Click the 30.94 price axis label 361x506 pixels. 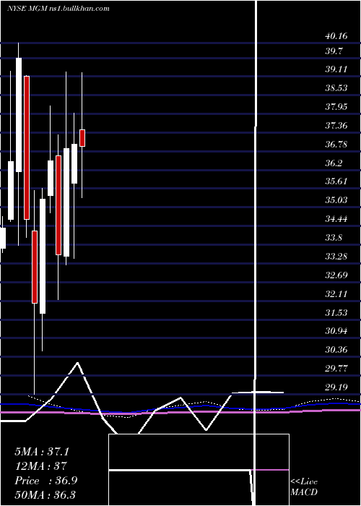pos(336,331)
